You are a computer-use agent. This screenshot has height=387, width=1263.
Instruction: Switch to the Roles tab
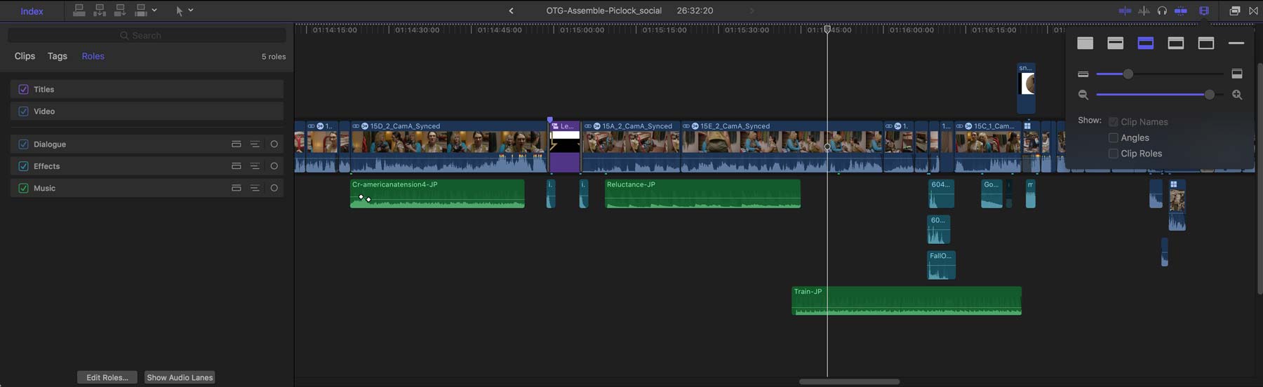click(x=93, y=56)
